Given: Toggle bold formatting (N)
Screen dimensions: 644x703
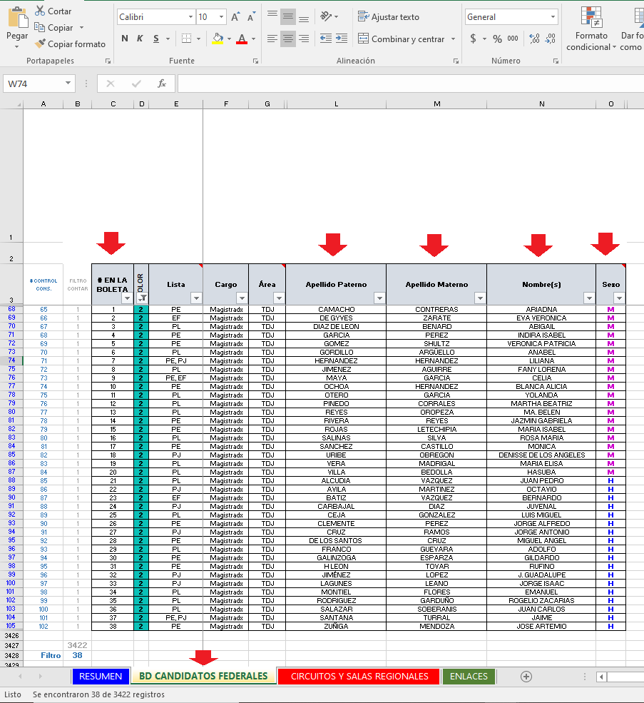Looking at the screenshot, I should point(125,39).
